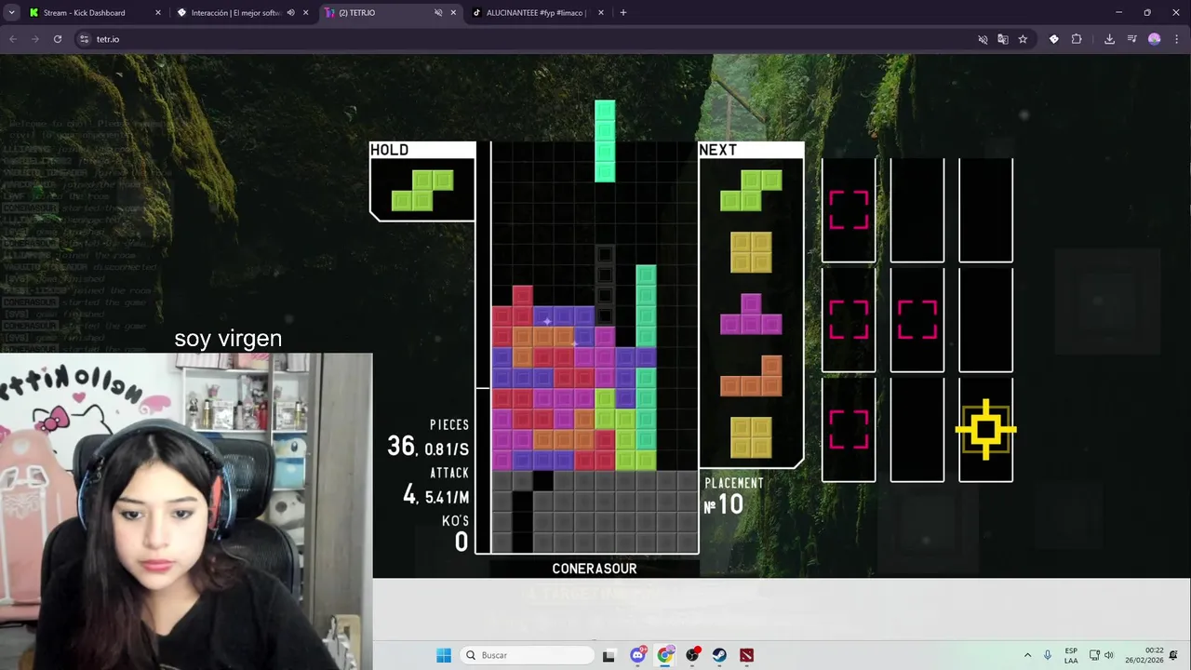This screenshot has height=670, width=1191.
Task: Click the Buscar taskbar search box
Action: pos(527,655)
